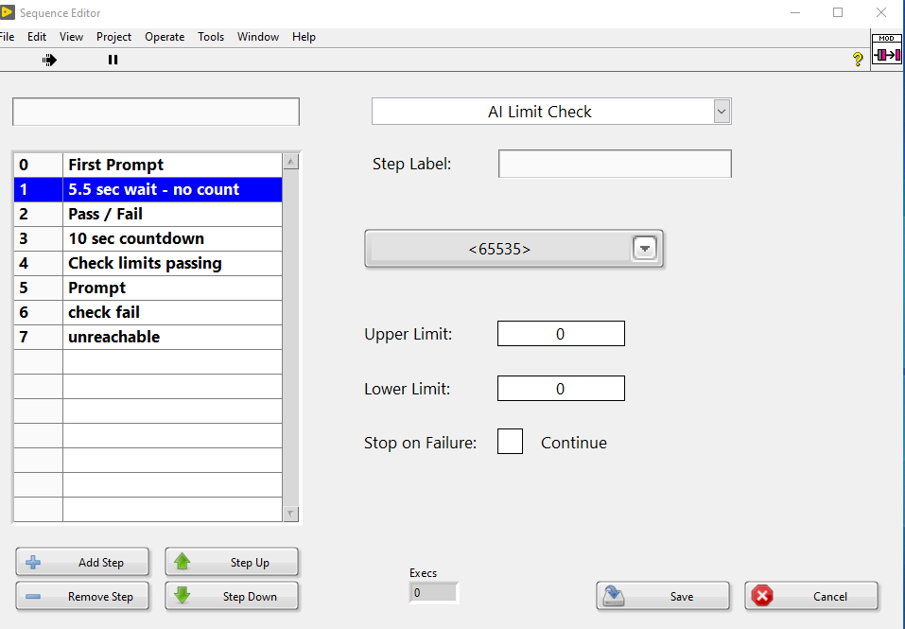Click the Step Label text field
The image size is (905, 629).
(x=615, y=164)
